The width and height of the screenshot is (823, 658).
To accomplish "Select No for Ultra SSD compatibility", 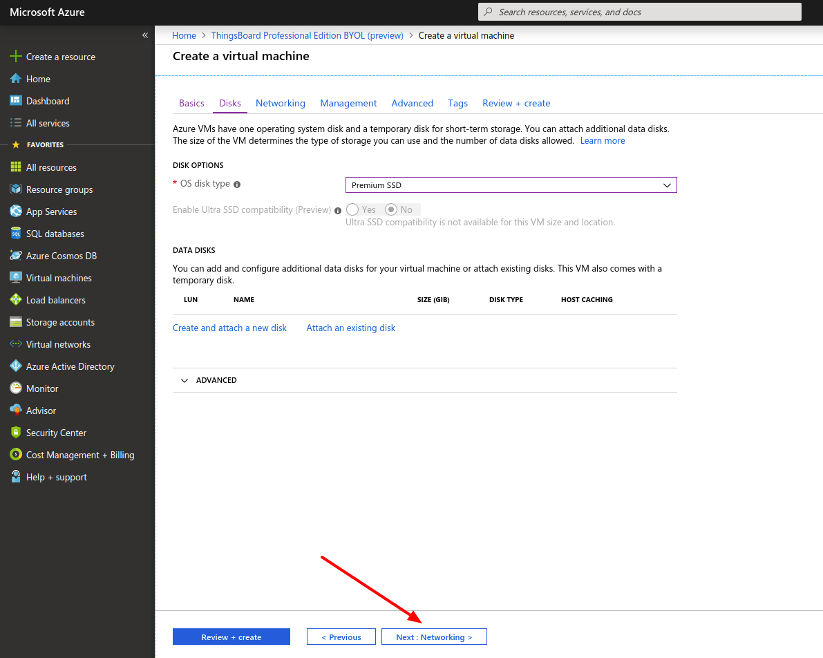I will [391, 209].
